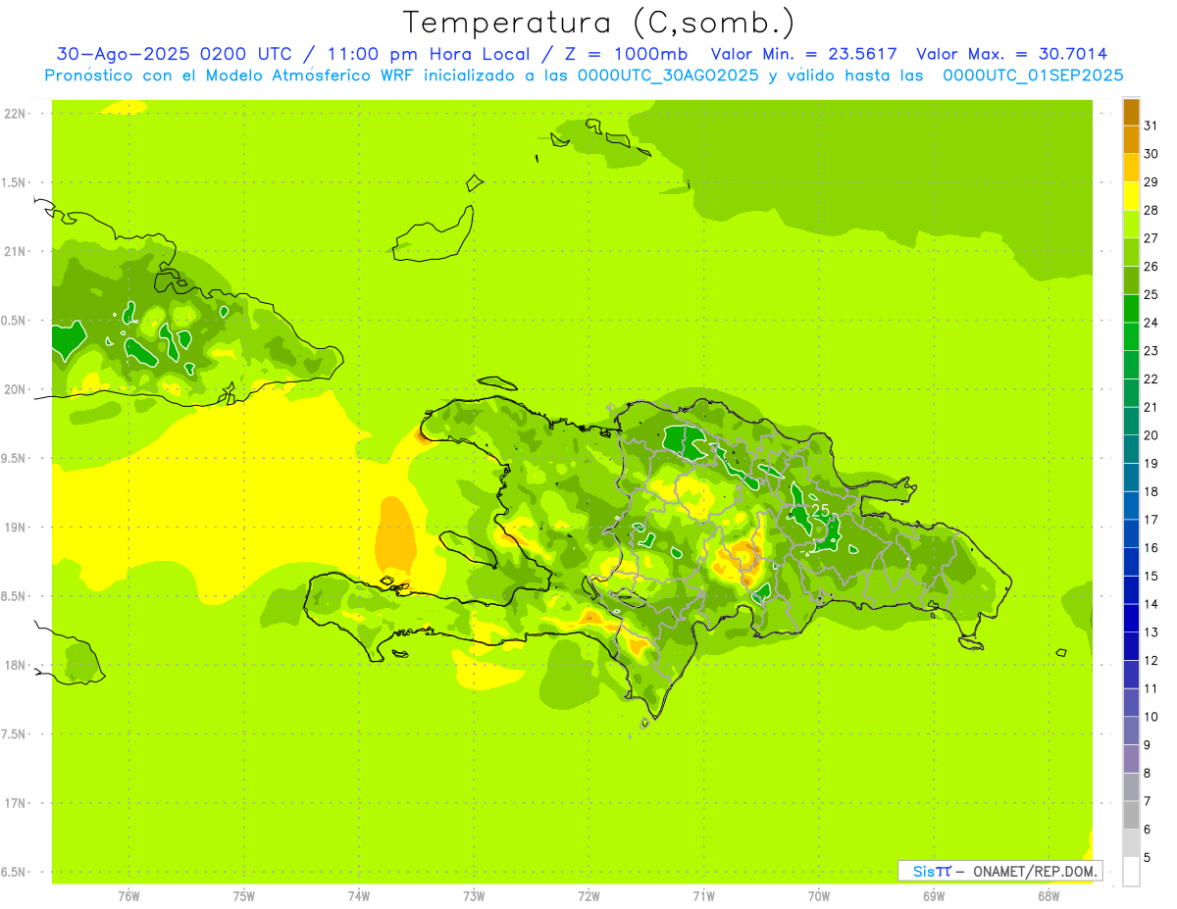Click the legend value "5" on the color bar

point(1148,857)
